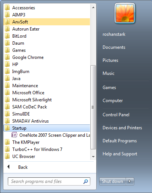The height and width of the screenshot is (193, 152).
Task: Click the AIMP3 folder icon
Action: click(x=7, y=15)
